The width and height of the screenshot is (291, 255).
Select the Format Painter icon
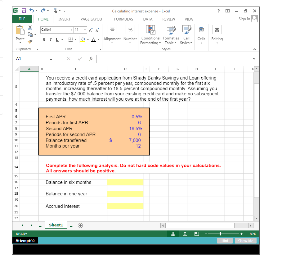pos(29,41)
